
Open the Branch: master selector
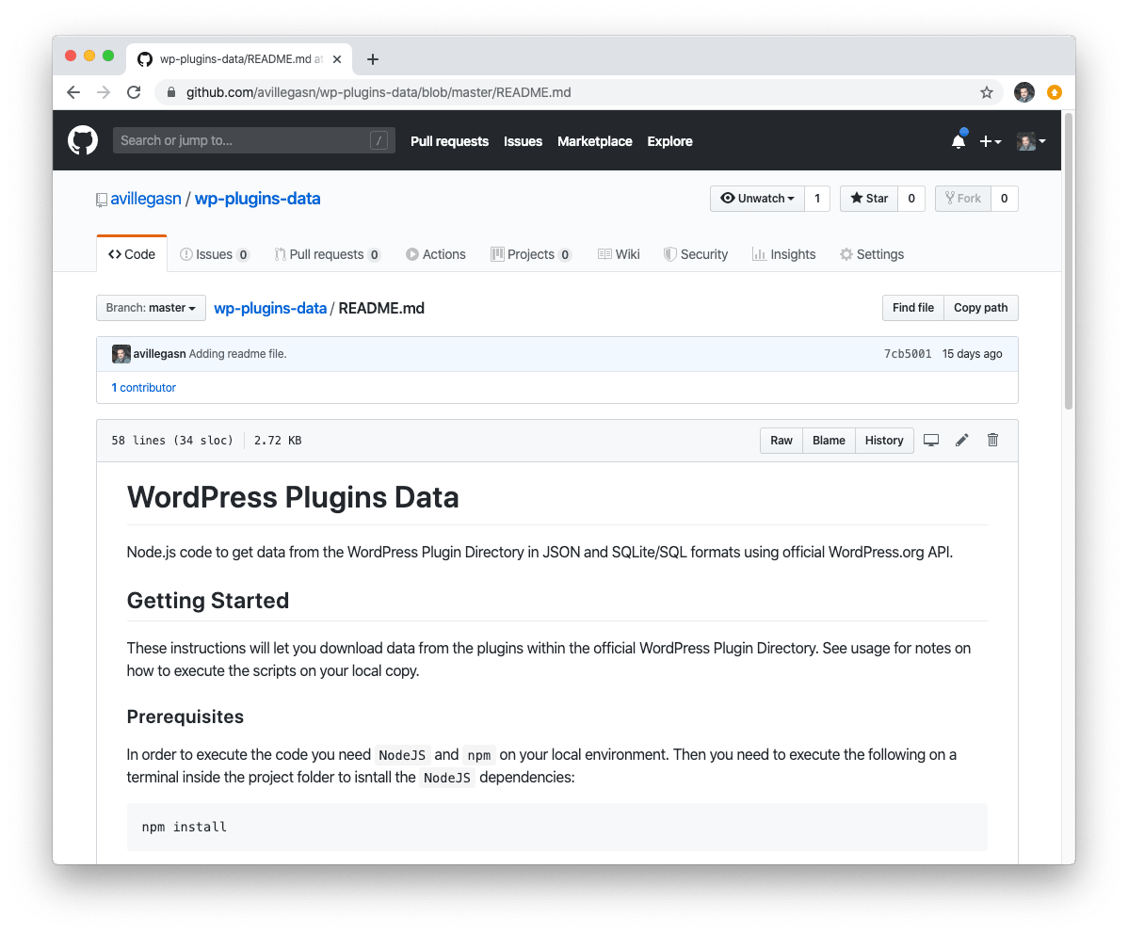coord(151,308)
